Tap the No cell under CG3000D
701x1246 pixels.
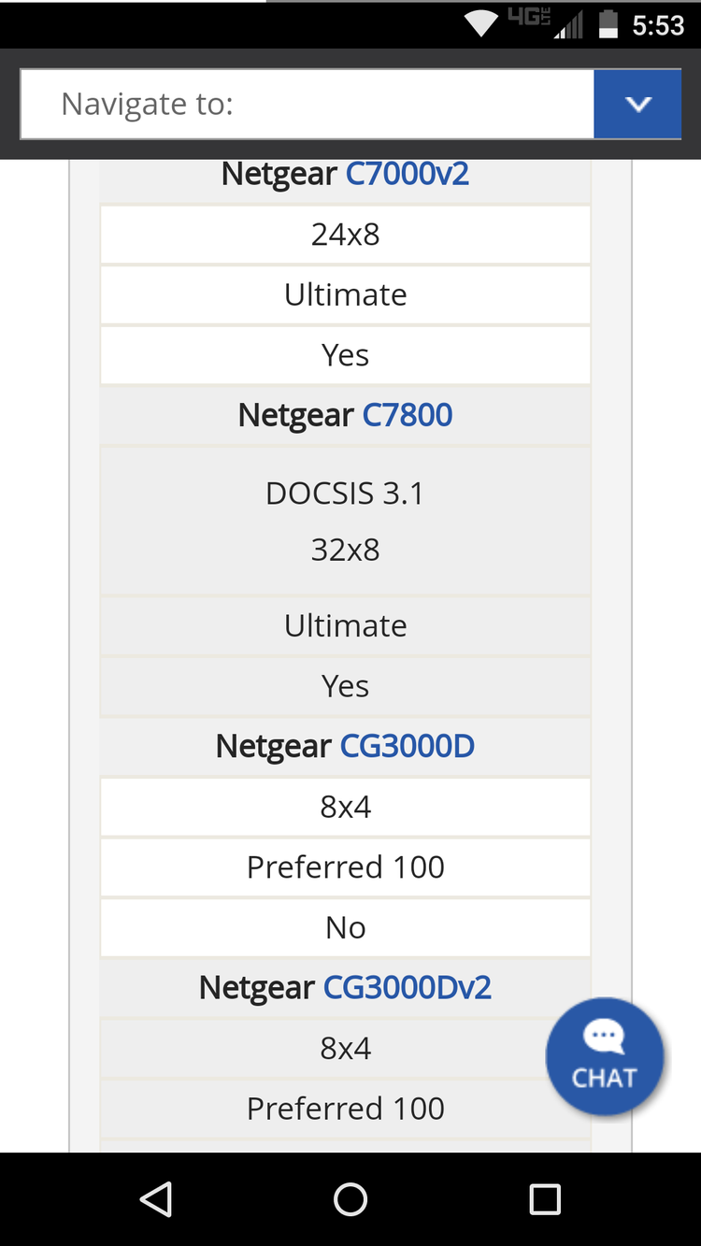point(345,927)
